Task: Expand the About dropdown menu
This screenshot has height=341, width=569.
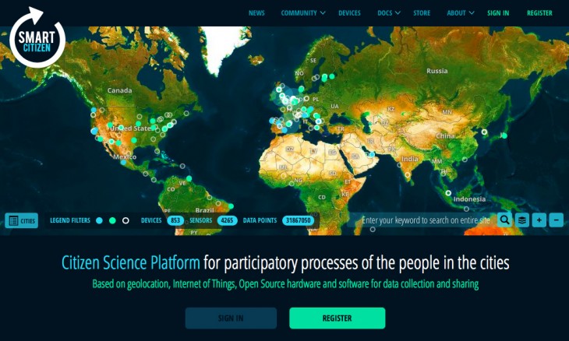Action: pos(461,13)
